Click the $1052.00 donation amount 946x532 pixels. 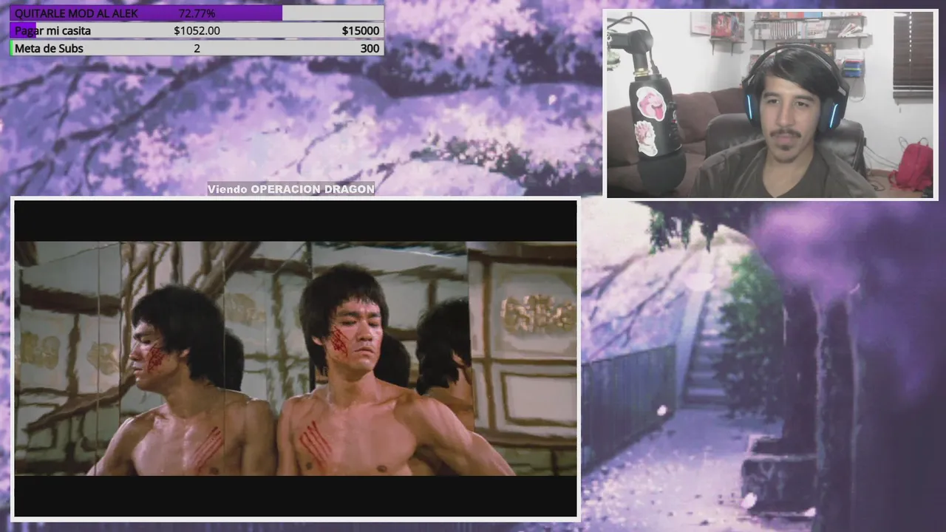coord(197,30)
